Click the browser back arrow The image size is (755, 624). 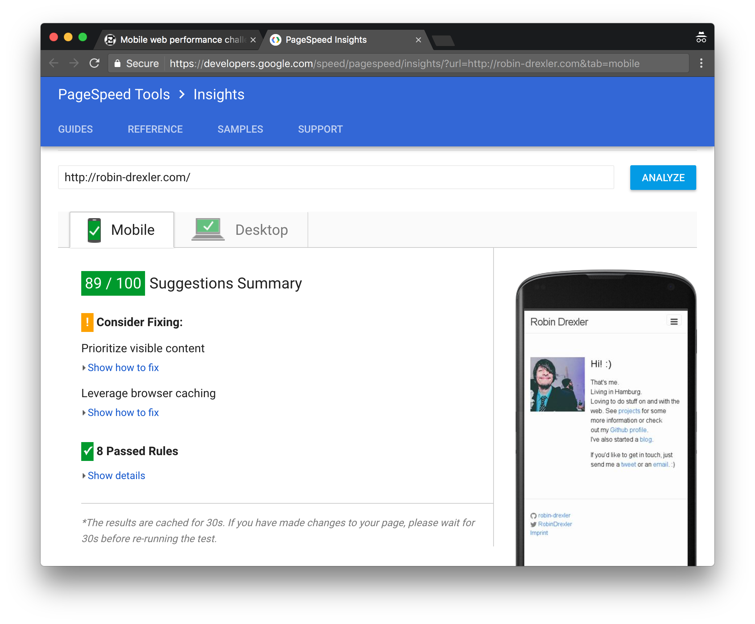coord(54,63)
